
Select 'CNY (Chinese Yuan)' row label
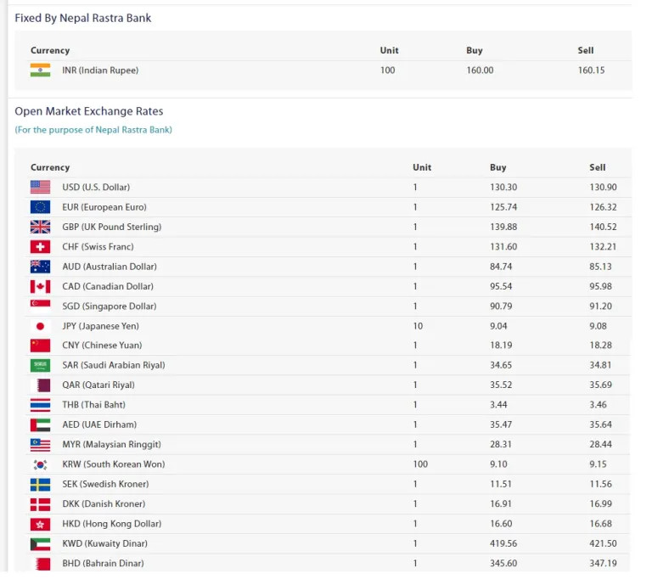(102, 346)
